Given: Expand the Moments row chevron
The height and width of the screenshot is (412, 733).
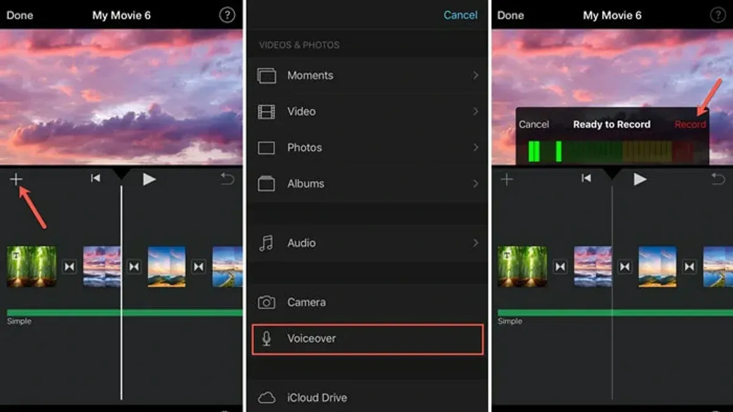Looking at the screenshot, I should tap(475, 76).
